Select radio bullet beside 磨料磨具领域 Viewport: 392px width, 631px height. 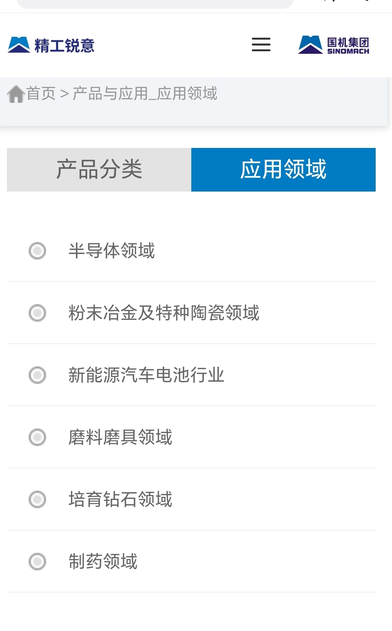coord(37,437)
